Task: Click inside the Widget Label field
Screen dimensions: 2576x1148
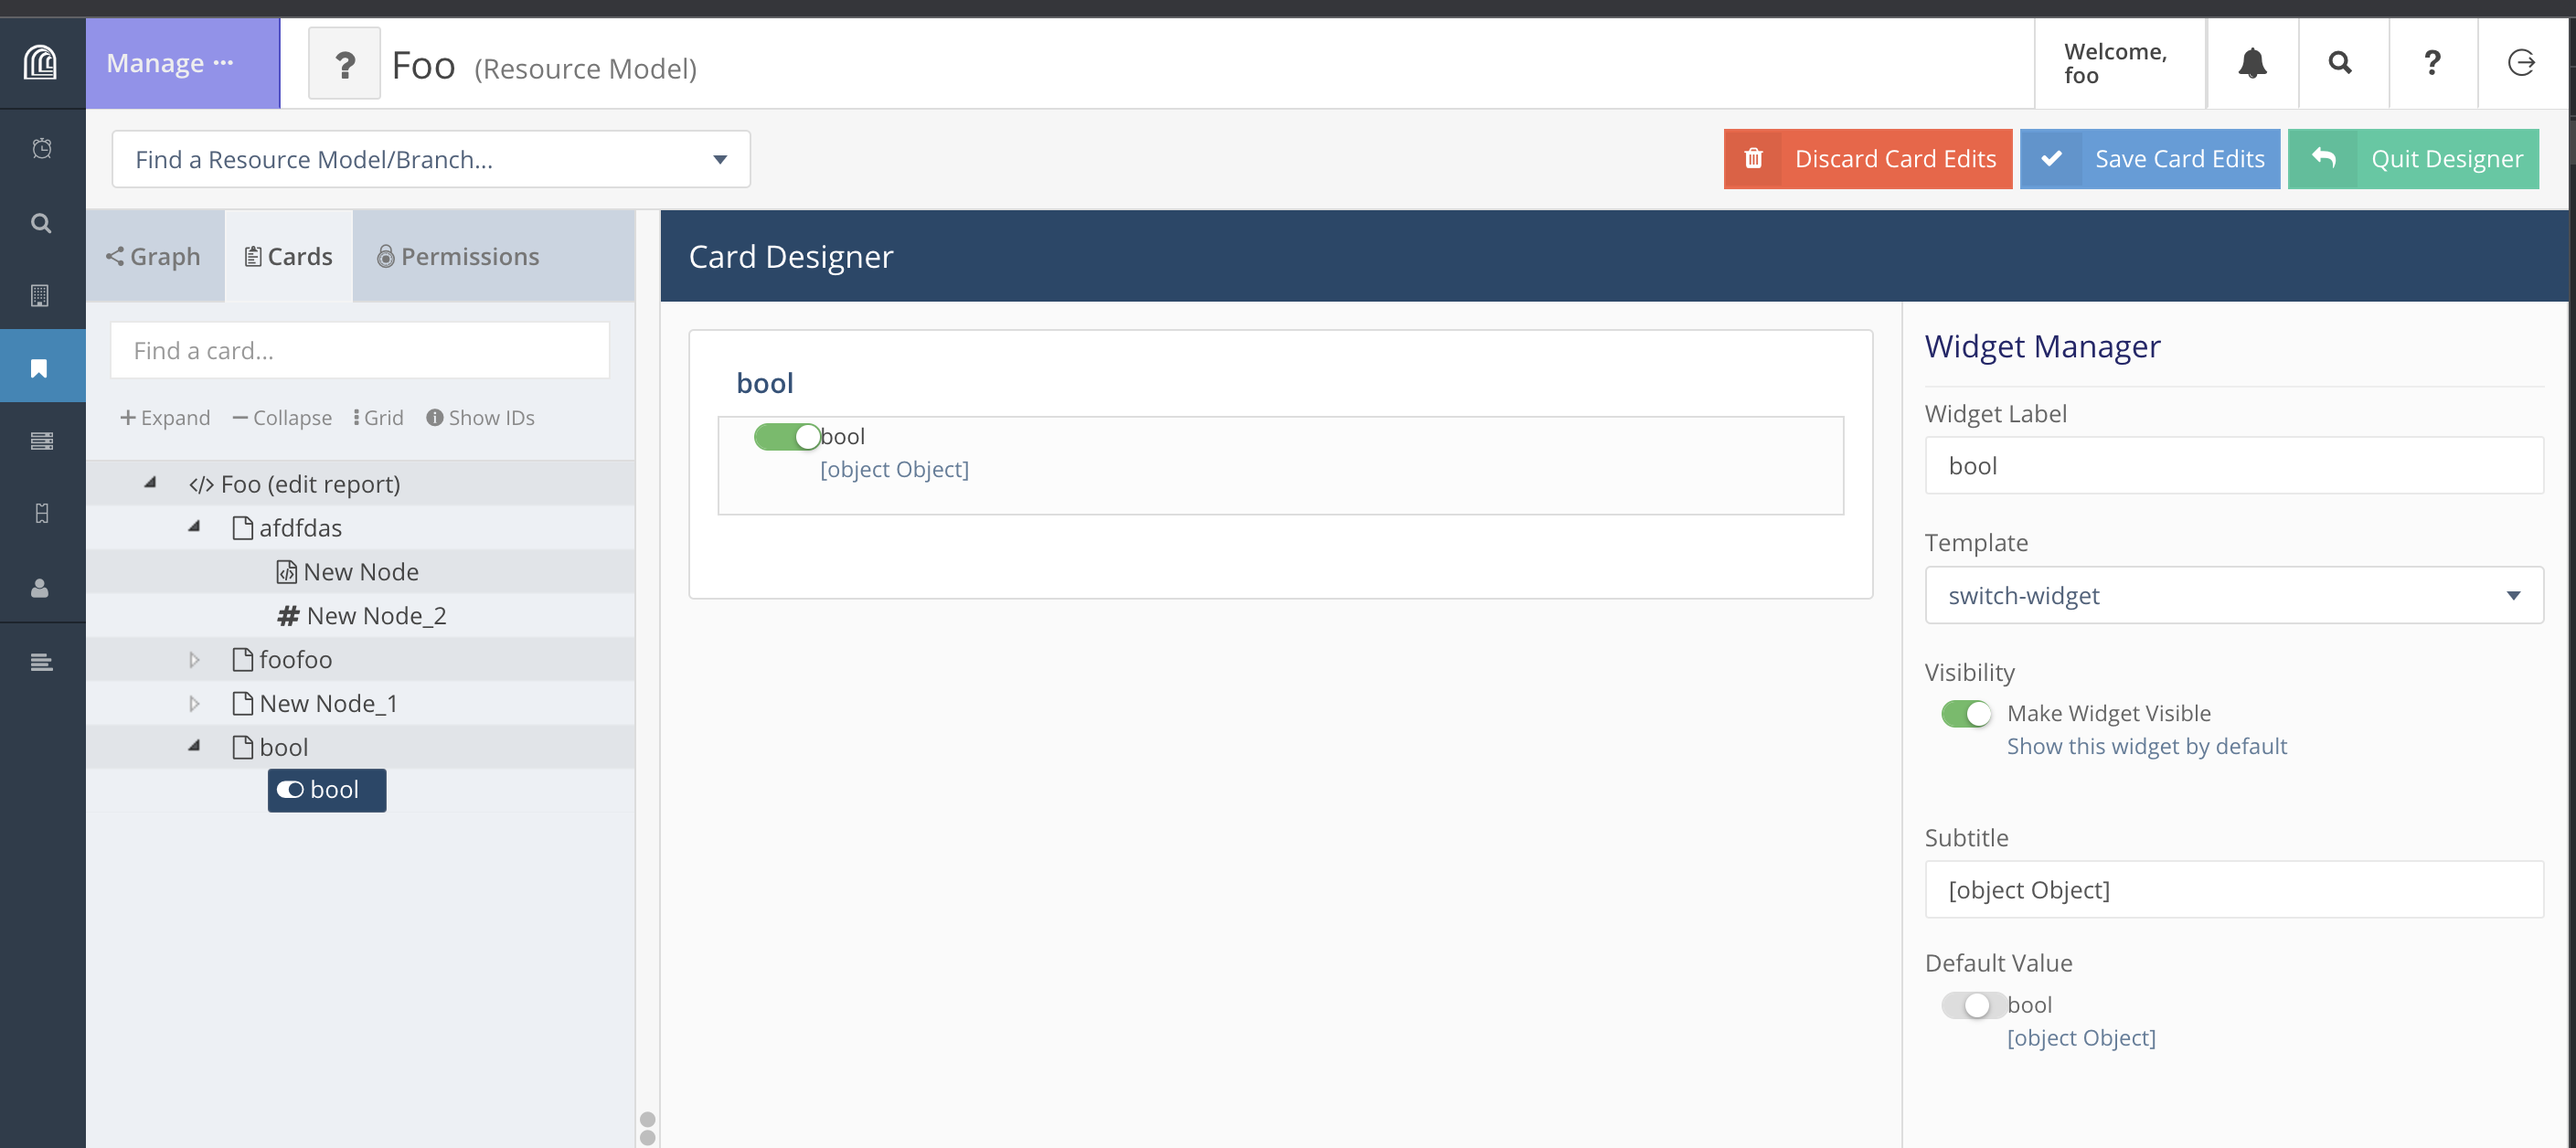Action: (x=2233, y=465)
